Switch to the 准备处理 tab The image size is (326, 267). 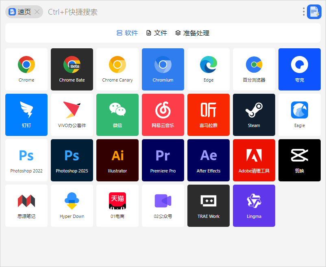(192, 33)
